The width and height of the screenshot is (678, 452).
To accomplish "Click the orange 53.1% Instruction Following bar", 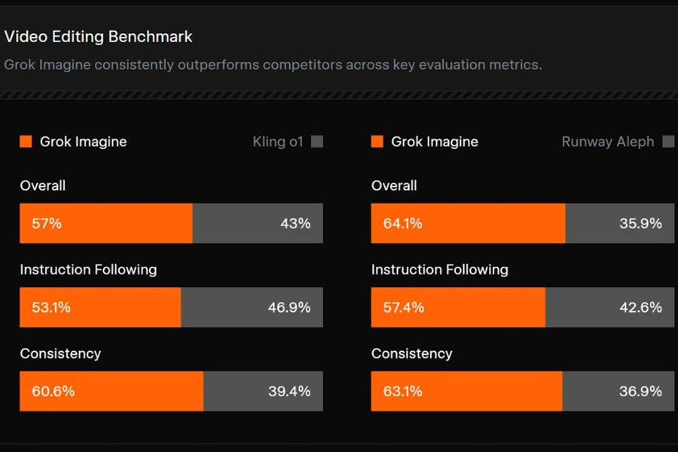I will (x=100, y=307).
